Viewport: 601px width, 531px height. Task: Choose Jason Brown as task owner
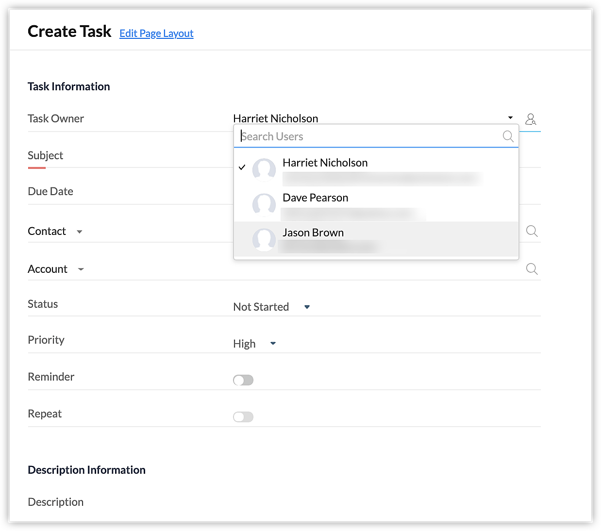point(313,233)
